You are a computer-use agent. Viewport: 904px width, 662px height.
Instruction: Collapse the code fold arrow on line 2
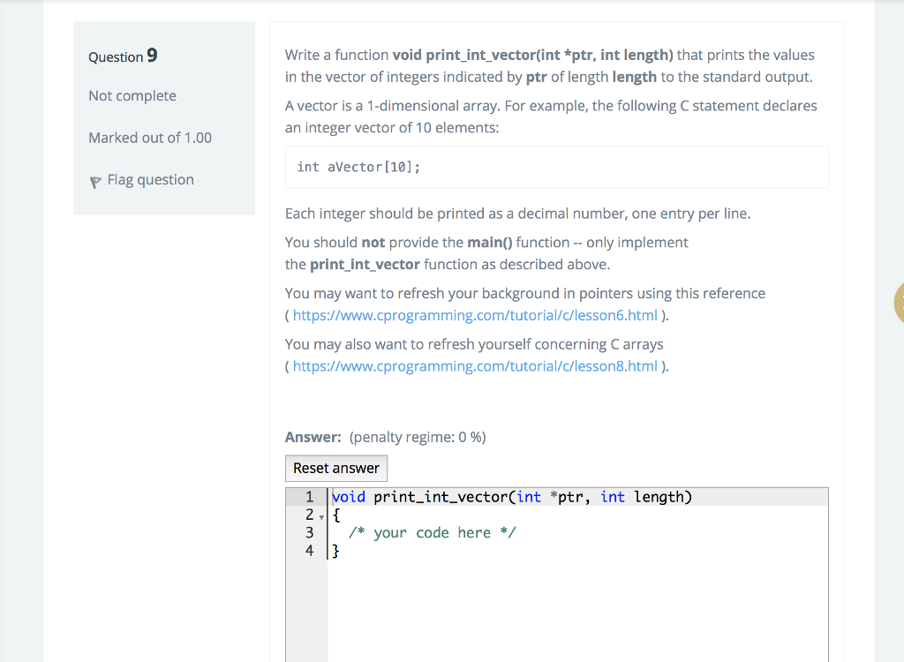pyautogui.click(x=321, y=515)
